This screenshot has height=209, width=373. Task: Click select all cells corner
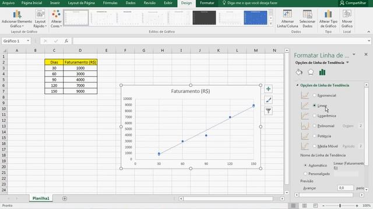4,51
